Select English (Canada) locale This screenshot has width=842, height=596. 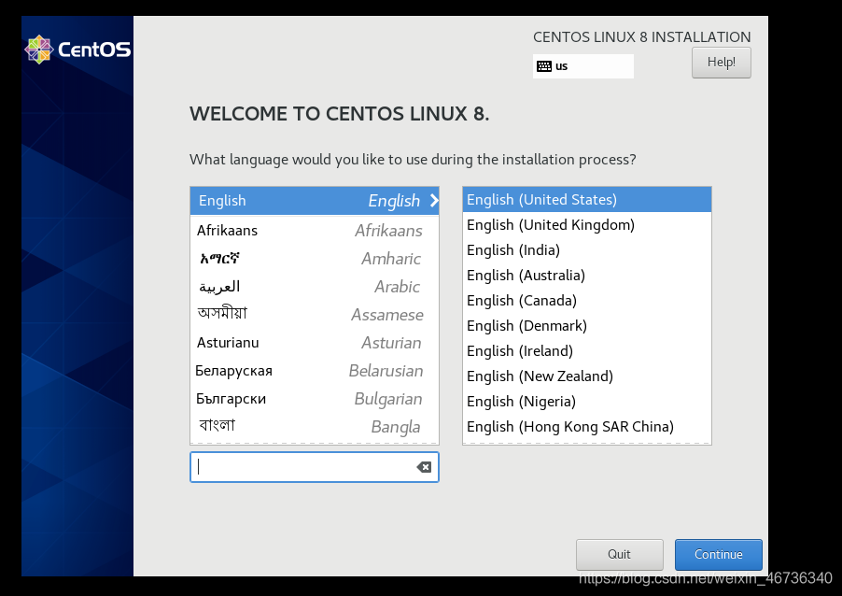click(587, 301)
